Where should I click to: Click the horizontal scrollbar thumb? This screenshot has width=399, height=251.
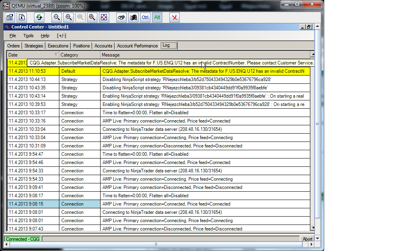coord(156,244)
